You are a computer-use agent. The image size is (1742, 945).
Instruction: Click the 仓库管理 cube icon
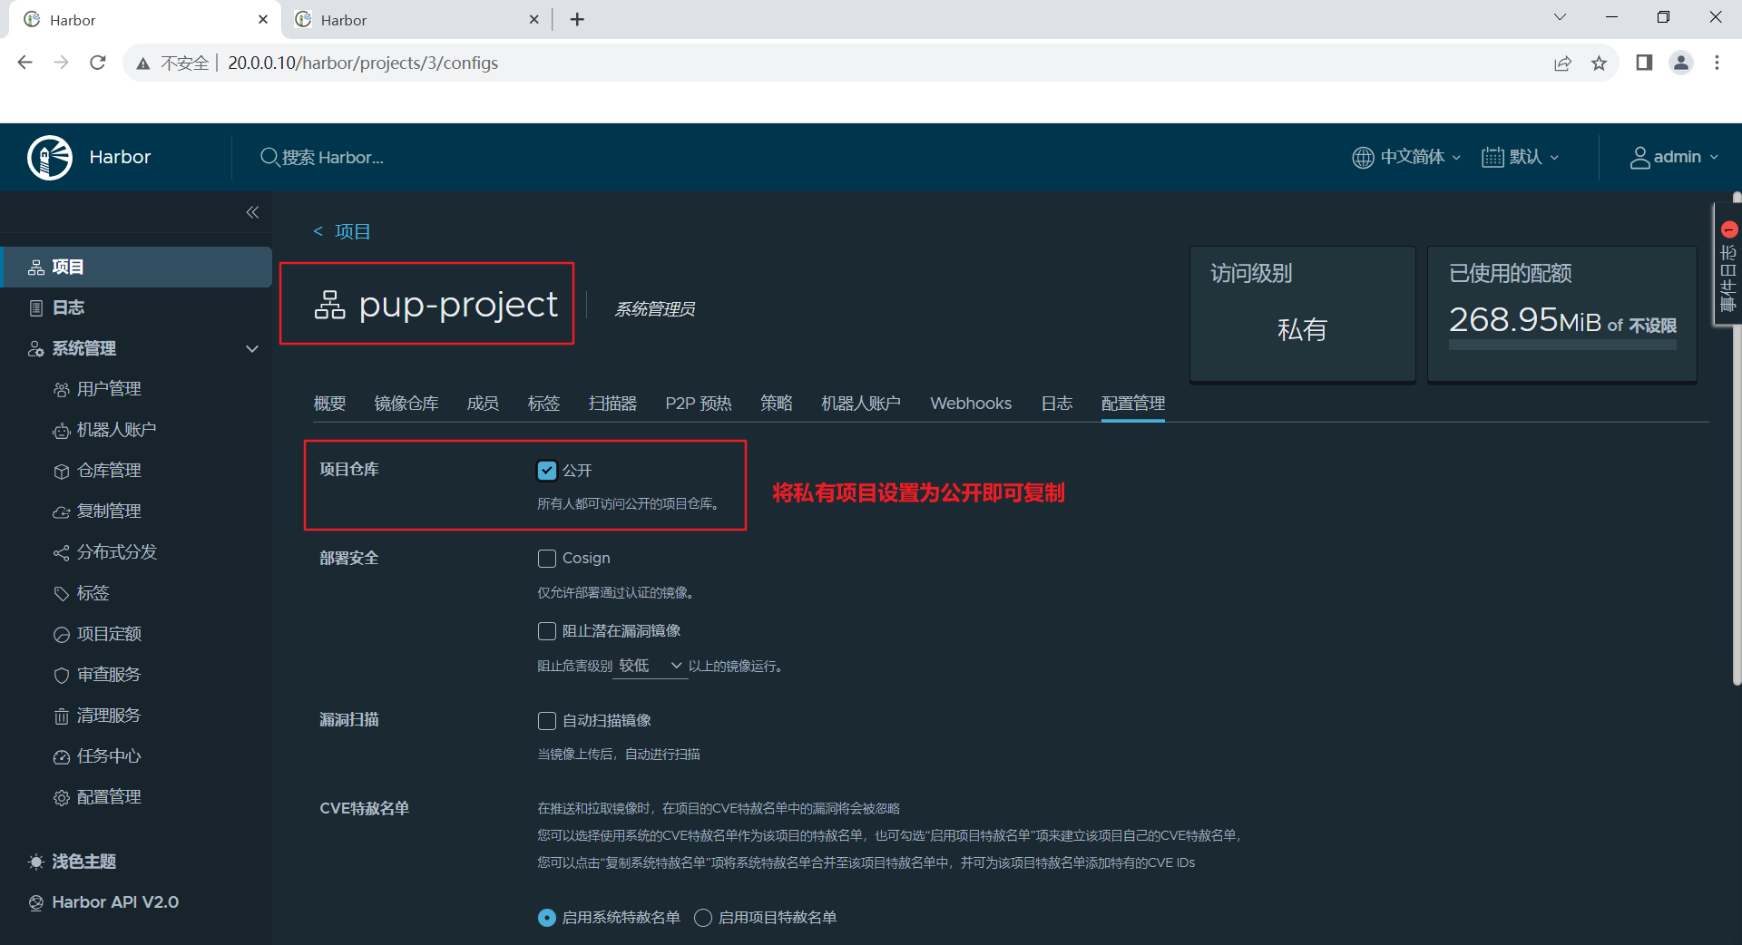[62, 471]
